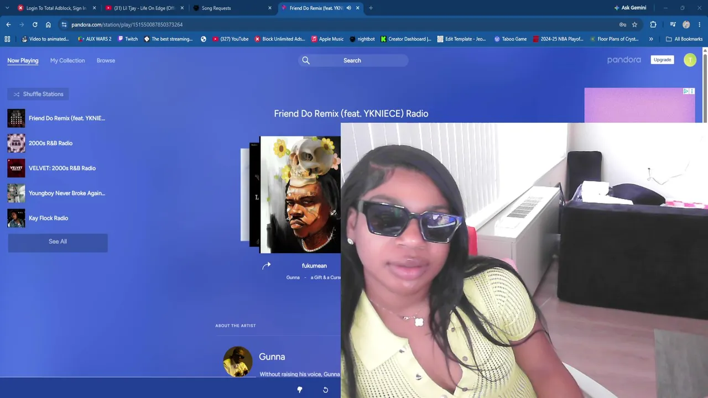Open the nightbot bookmark

(x=362, y=39)
